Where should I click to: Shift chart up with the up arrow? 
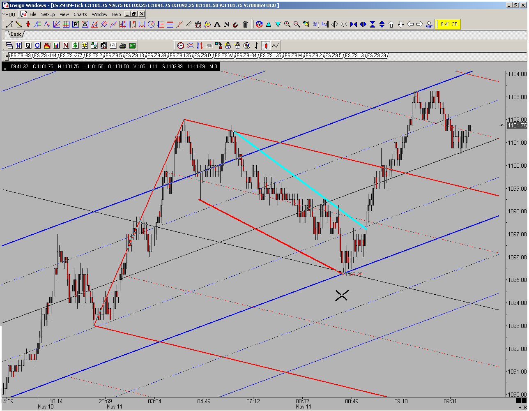[391, 24]
